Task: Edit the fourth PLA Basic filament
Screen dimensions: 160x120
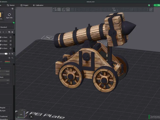Action: [x=10, y=48]
